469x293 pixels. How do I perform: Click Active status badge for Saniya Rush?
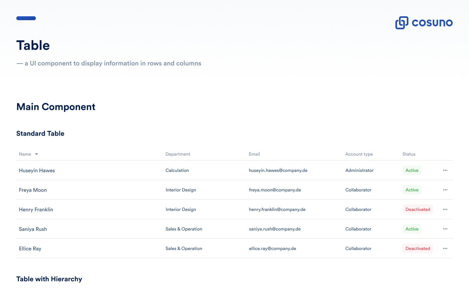[x=412, y=229]
